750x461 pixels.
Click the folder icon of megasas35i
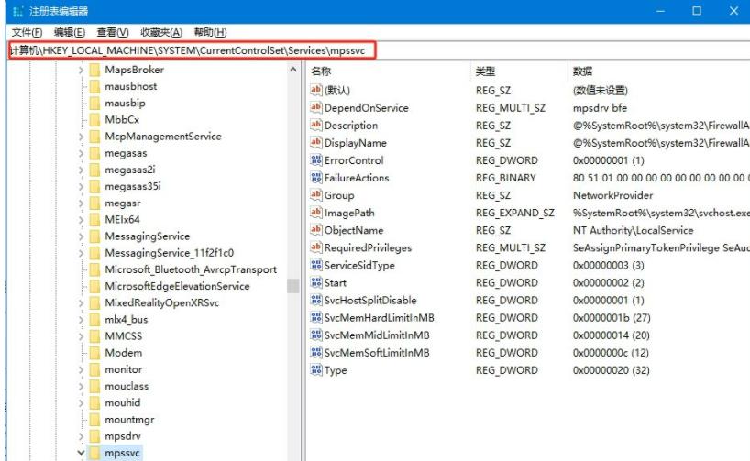coord(94,186)
